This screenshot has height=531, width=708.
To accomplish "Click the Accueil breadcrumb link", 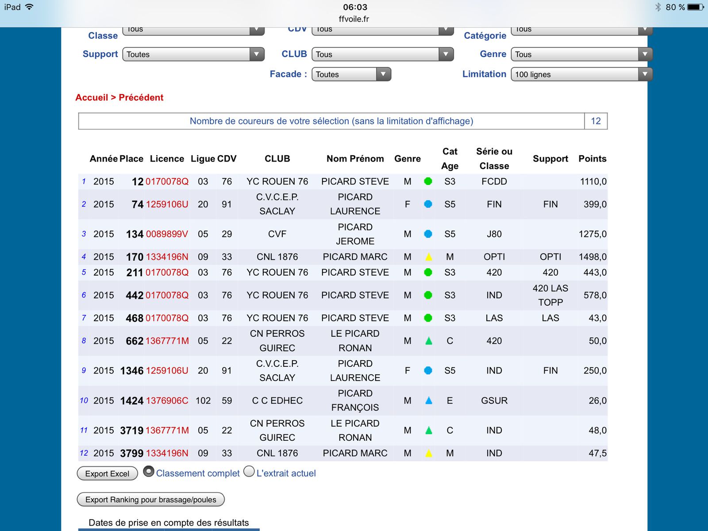I will point(92,97).
